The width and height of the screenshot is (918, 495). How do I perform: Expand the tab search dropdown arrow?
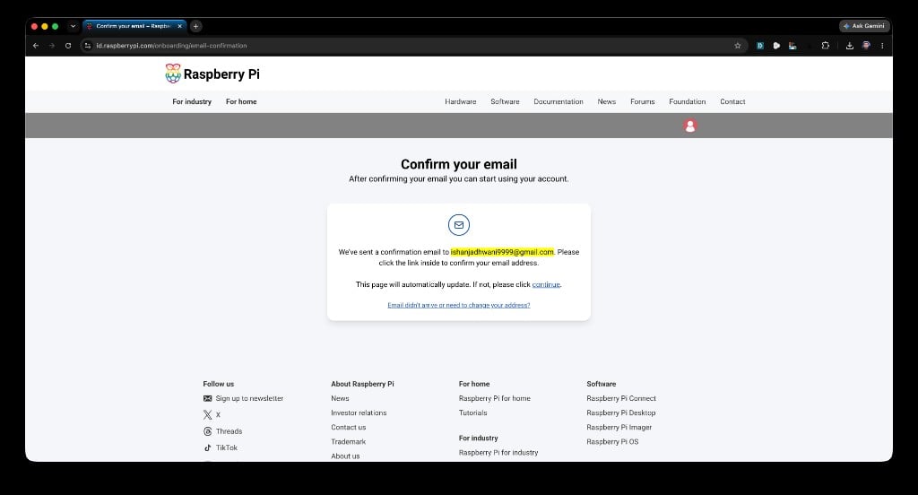(x=73, y=26)
